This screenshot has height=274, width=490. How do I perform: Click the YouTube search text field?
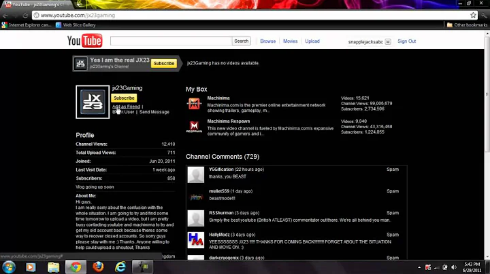pyautogui.click(x=171, y=41)
